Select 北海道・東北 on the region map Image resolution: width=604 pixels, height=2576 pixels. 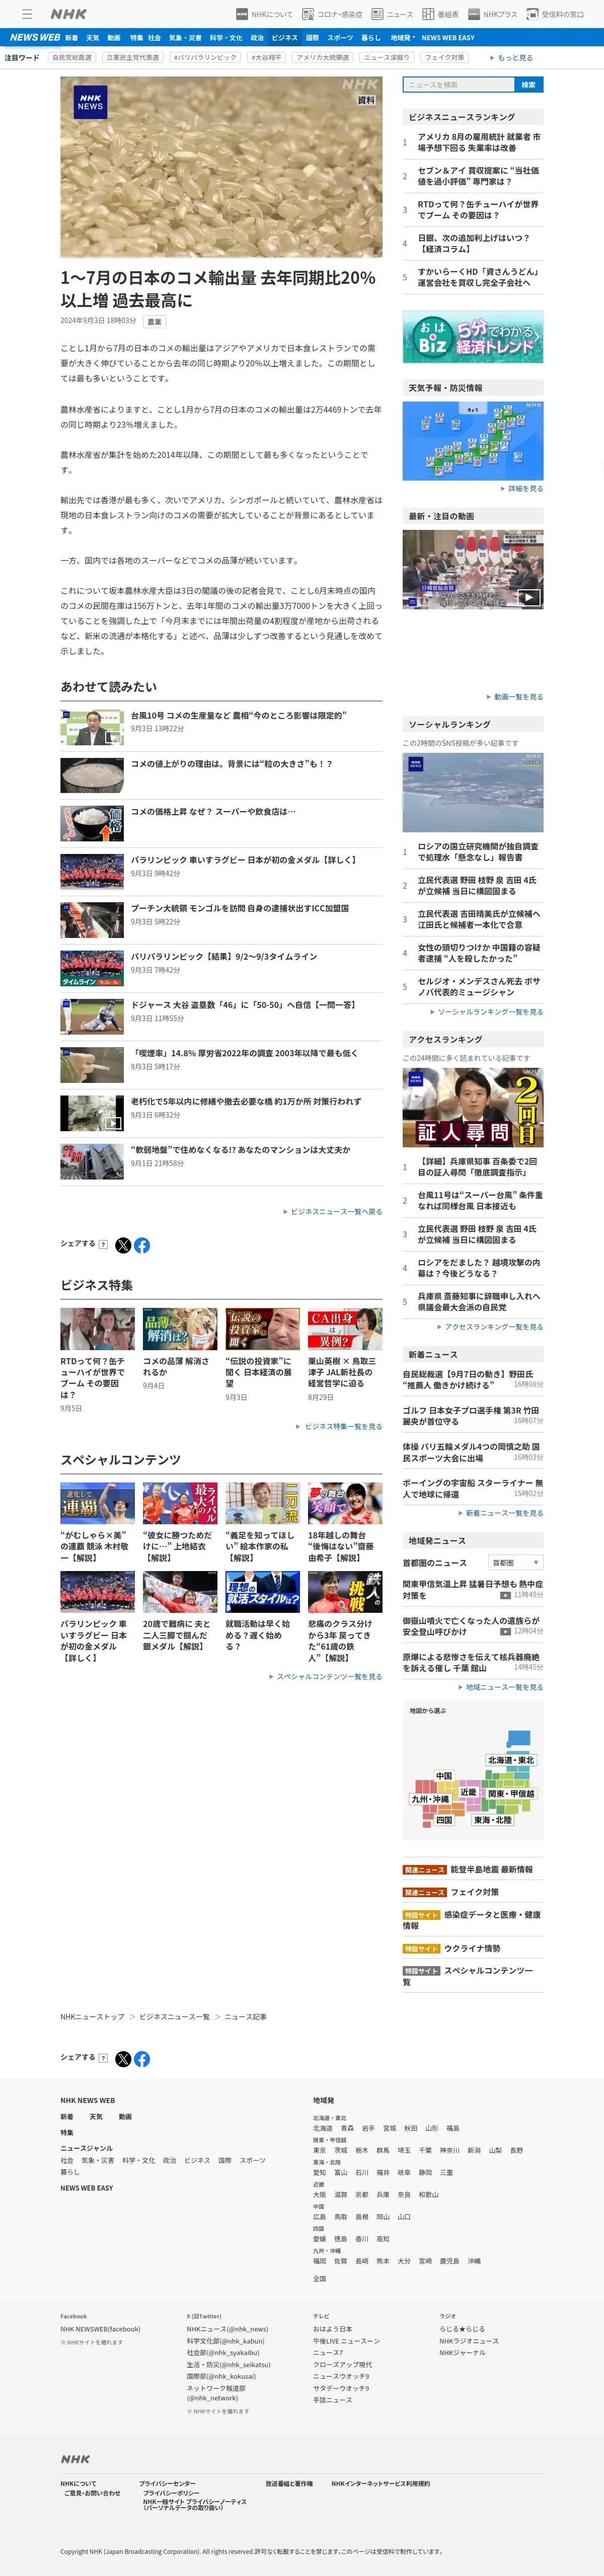[x=511, y=1760]
